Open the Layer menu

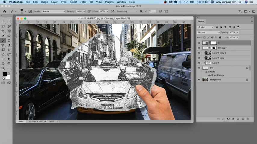(54, 2)
